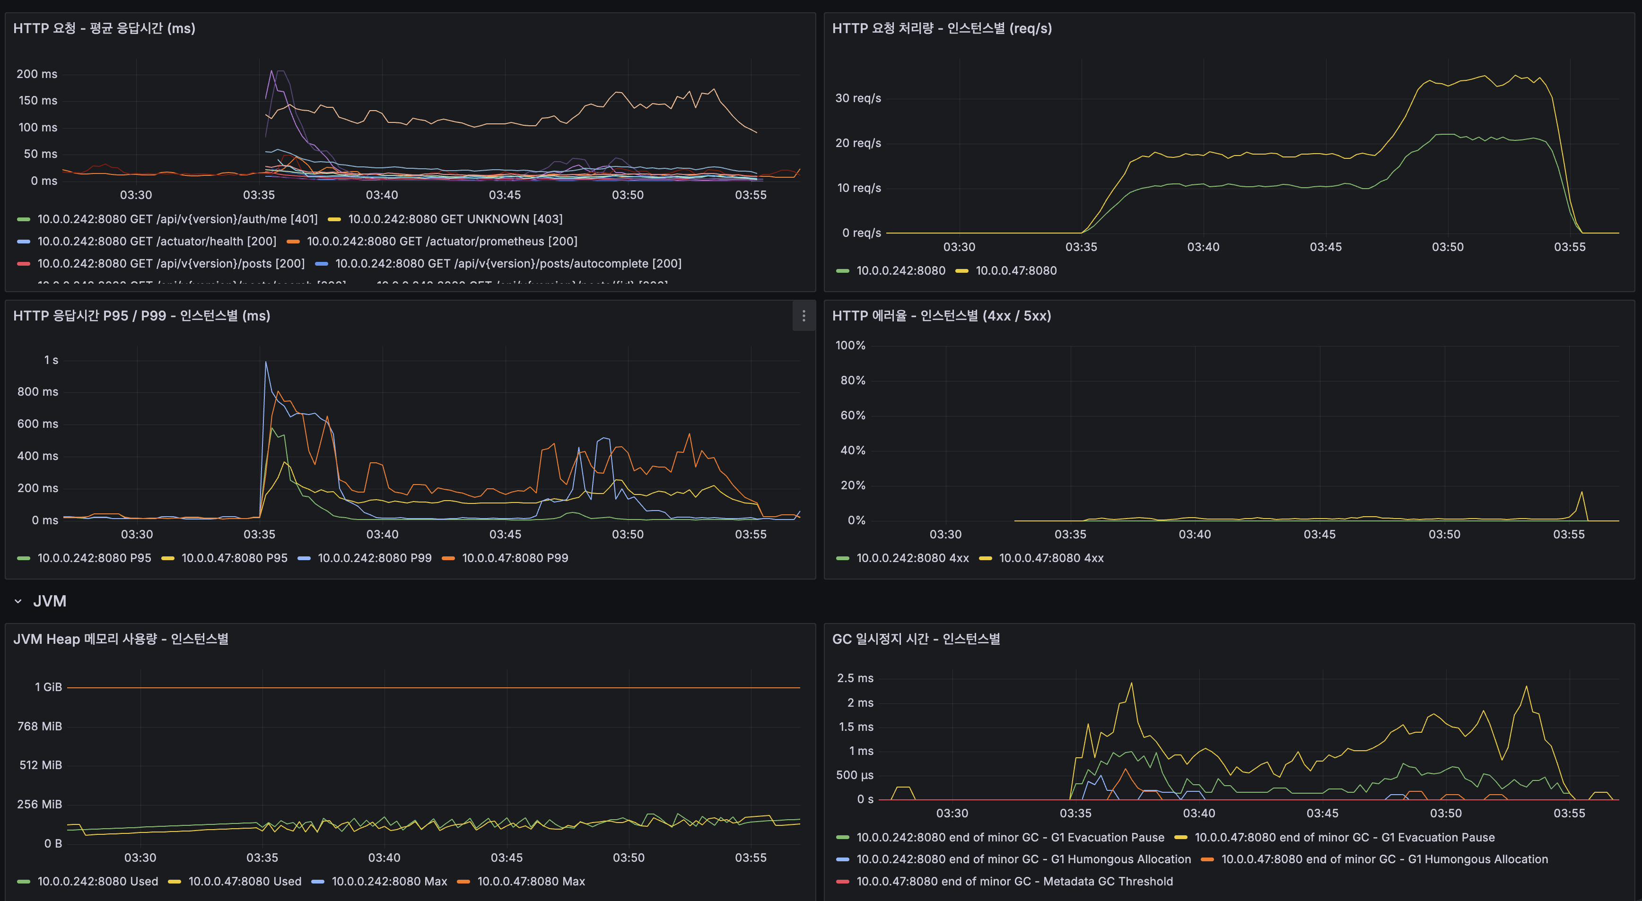Open the GC 일시정지 시간 panel title menu
Viewport: 1642px width, 901px height.
[916, 639]
